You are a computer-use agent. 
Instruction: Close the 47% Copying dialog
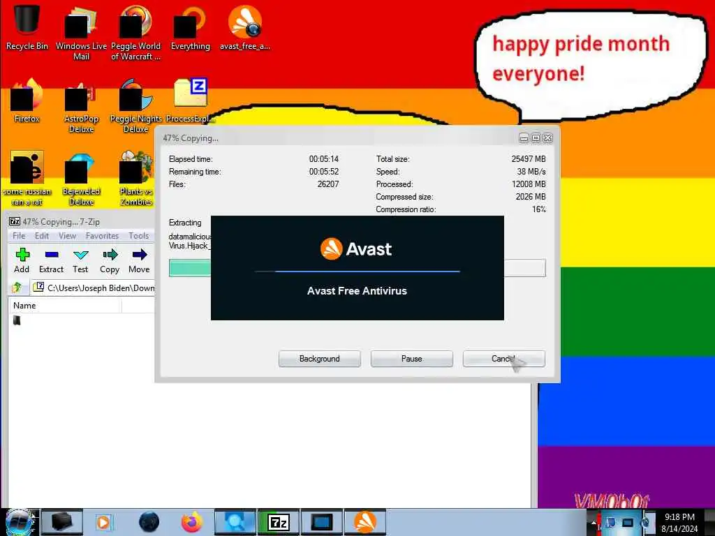547,137
